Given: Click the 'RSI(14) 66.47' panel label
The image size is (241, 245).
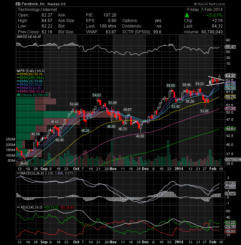Looking at the screenshot, I should (31, 37).
